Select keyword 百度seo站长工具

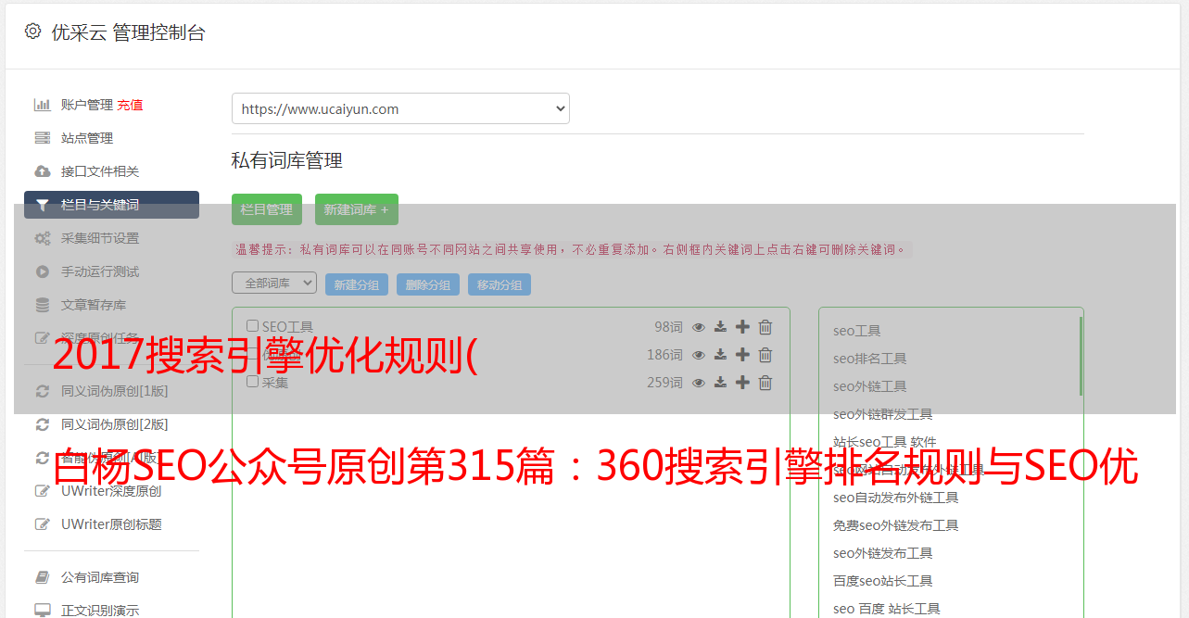[883, 581]
